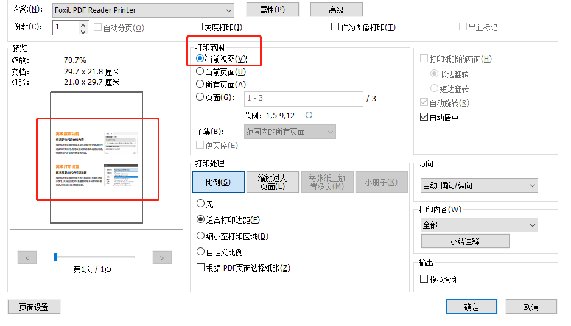Increase copies count with up spinner arrow
The image size is (571, 326).
[84, 24]
